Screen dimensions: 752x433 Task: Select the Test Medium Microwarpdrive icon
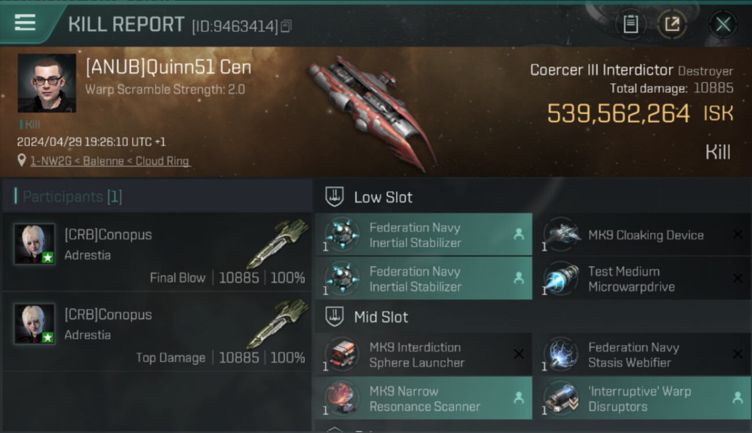point(561,279)
